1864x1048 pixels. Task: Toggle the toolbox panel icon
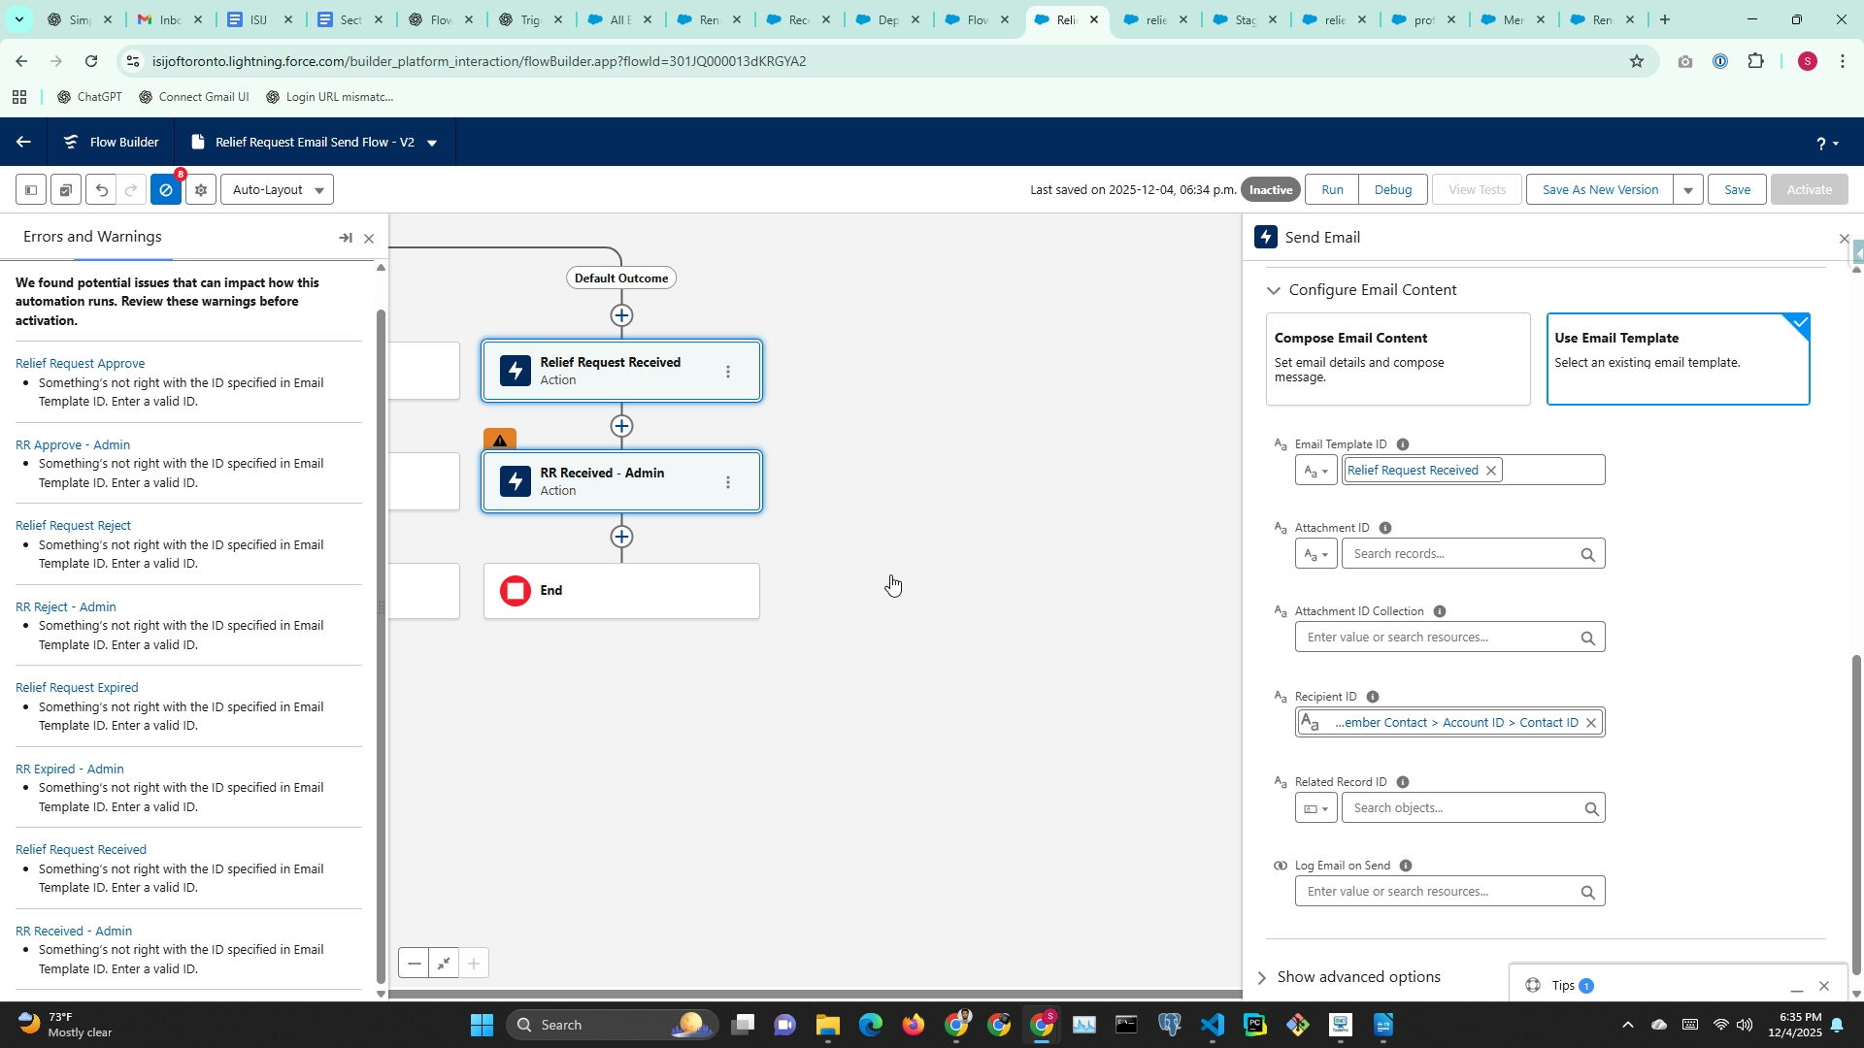click(x=30, y=190)
